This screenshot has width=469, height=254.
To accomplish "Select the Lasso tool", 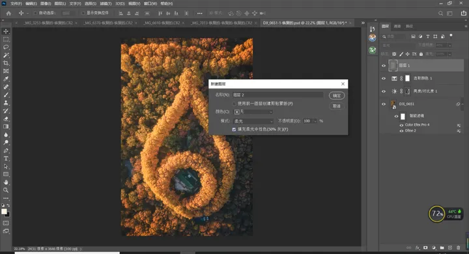I will coord(6,48).
